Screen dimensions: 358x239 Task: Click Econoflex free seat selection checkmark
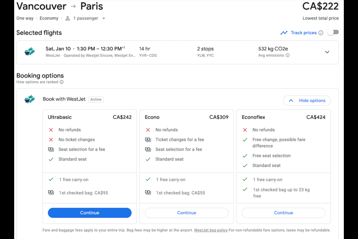[x=245, y=156]
